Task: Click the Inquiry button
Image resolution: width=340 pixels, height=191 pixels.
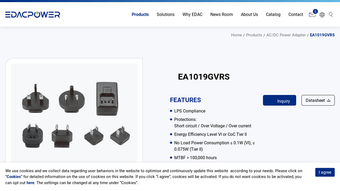Action: [x=280, y=100]
